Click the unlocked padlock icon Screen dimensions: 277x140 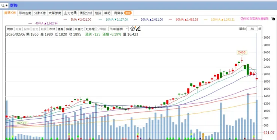pos(273,19)
